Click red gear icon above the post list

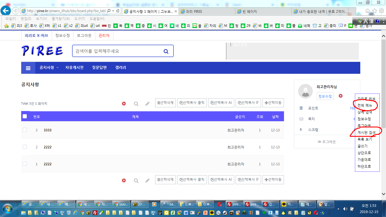124,104
